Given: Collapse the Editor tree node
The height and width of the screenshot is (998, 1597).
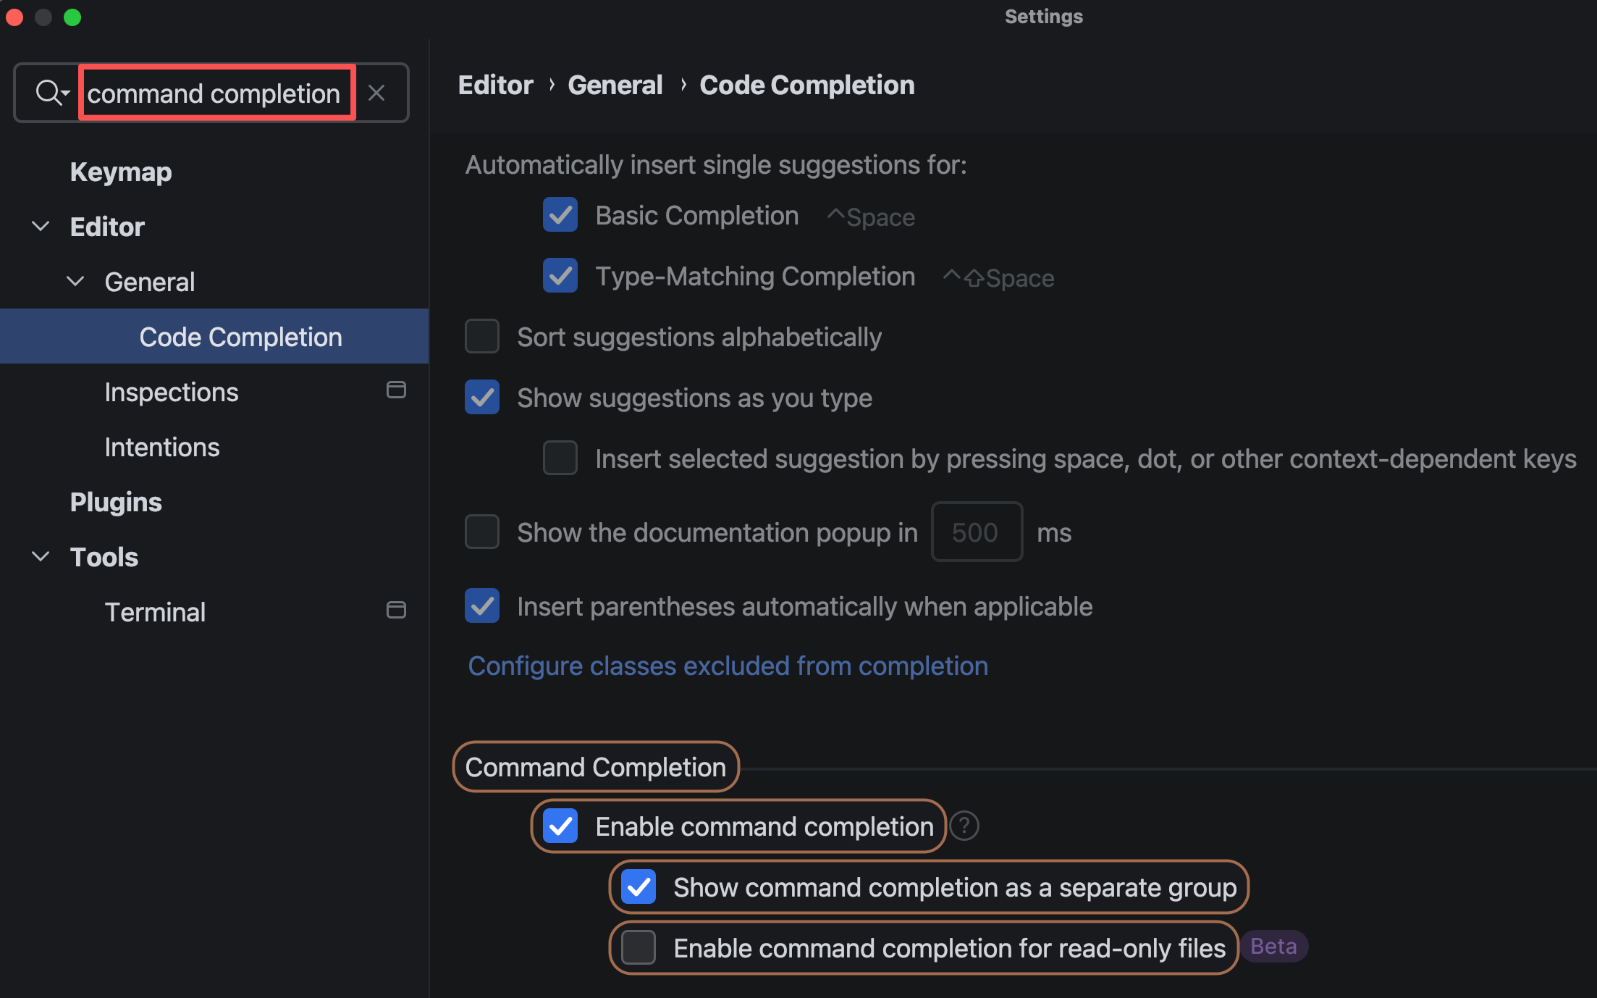Looking at the screenshot, I should [x=41, y=227].
